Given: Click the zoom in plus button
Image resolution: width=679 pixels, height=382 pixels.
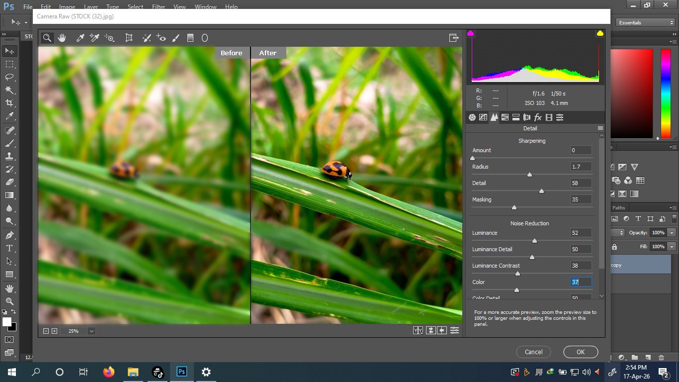Looking at the screenshot, I should 55,331.
